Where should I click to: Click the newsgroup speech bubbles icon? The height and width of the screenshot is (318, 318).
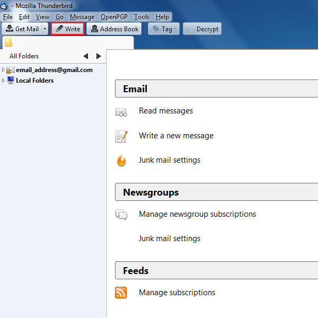point(121,215)
